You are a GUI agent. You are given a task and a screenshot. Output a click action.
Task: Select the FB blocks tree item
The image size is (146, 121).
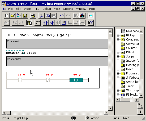pyautogui.click(x=132, y=95)
